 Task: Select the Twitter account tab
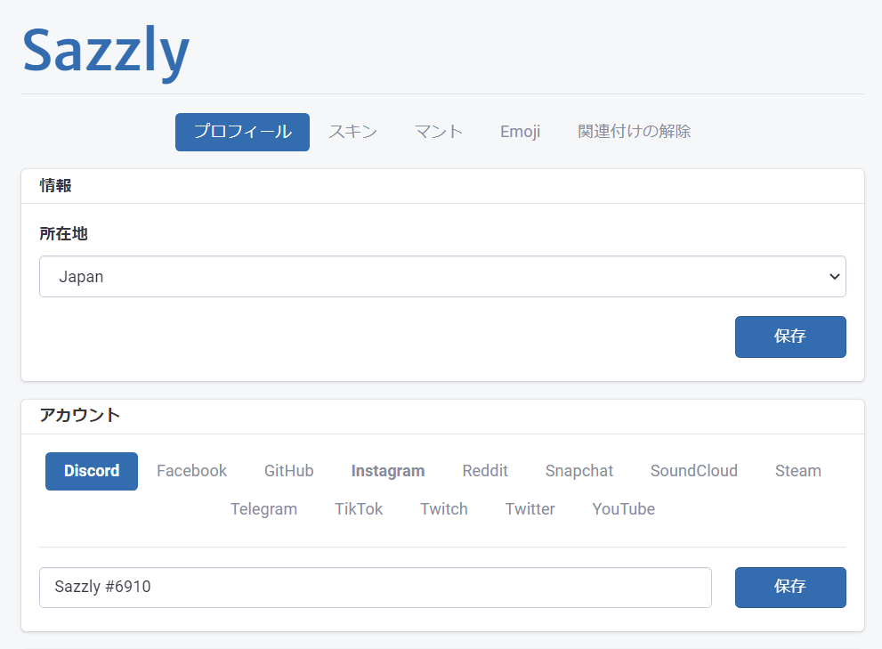(x=530, y=509)
